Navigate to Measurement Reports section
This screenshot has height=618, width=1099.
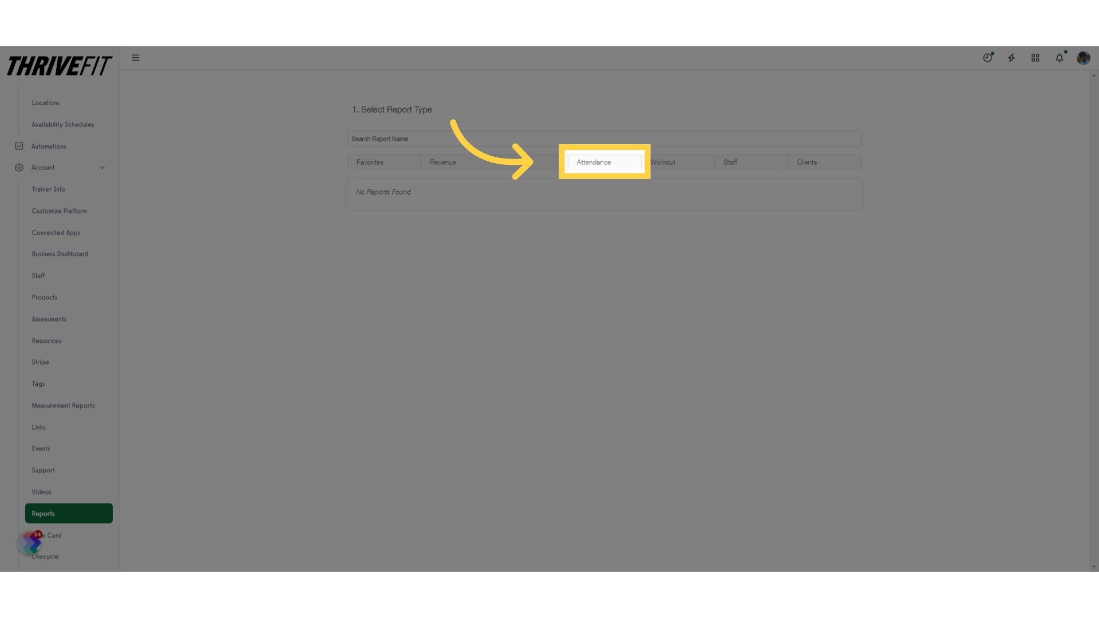point(62,405)
